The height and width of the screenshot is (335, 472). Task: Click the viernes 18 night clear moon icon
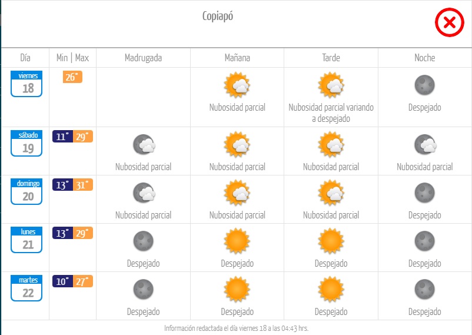(424, 85)
